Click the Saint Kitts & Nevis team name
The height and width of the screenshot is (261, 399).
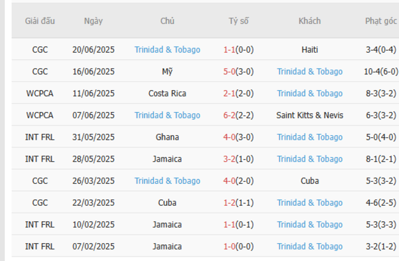tap(309, 115)
